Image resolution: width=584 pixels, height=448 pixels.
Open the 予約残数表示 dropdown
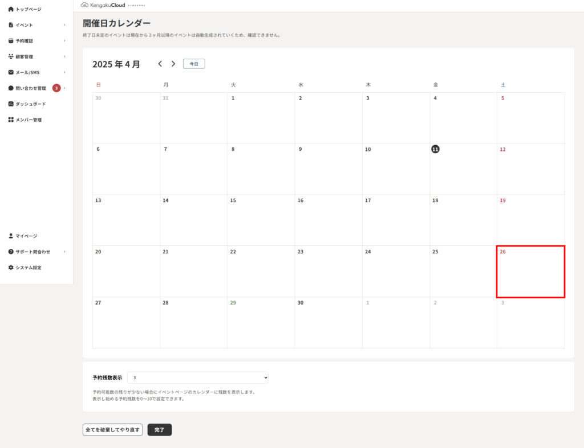198,377
